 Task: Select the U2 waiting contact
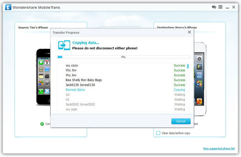123,95
